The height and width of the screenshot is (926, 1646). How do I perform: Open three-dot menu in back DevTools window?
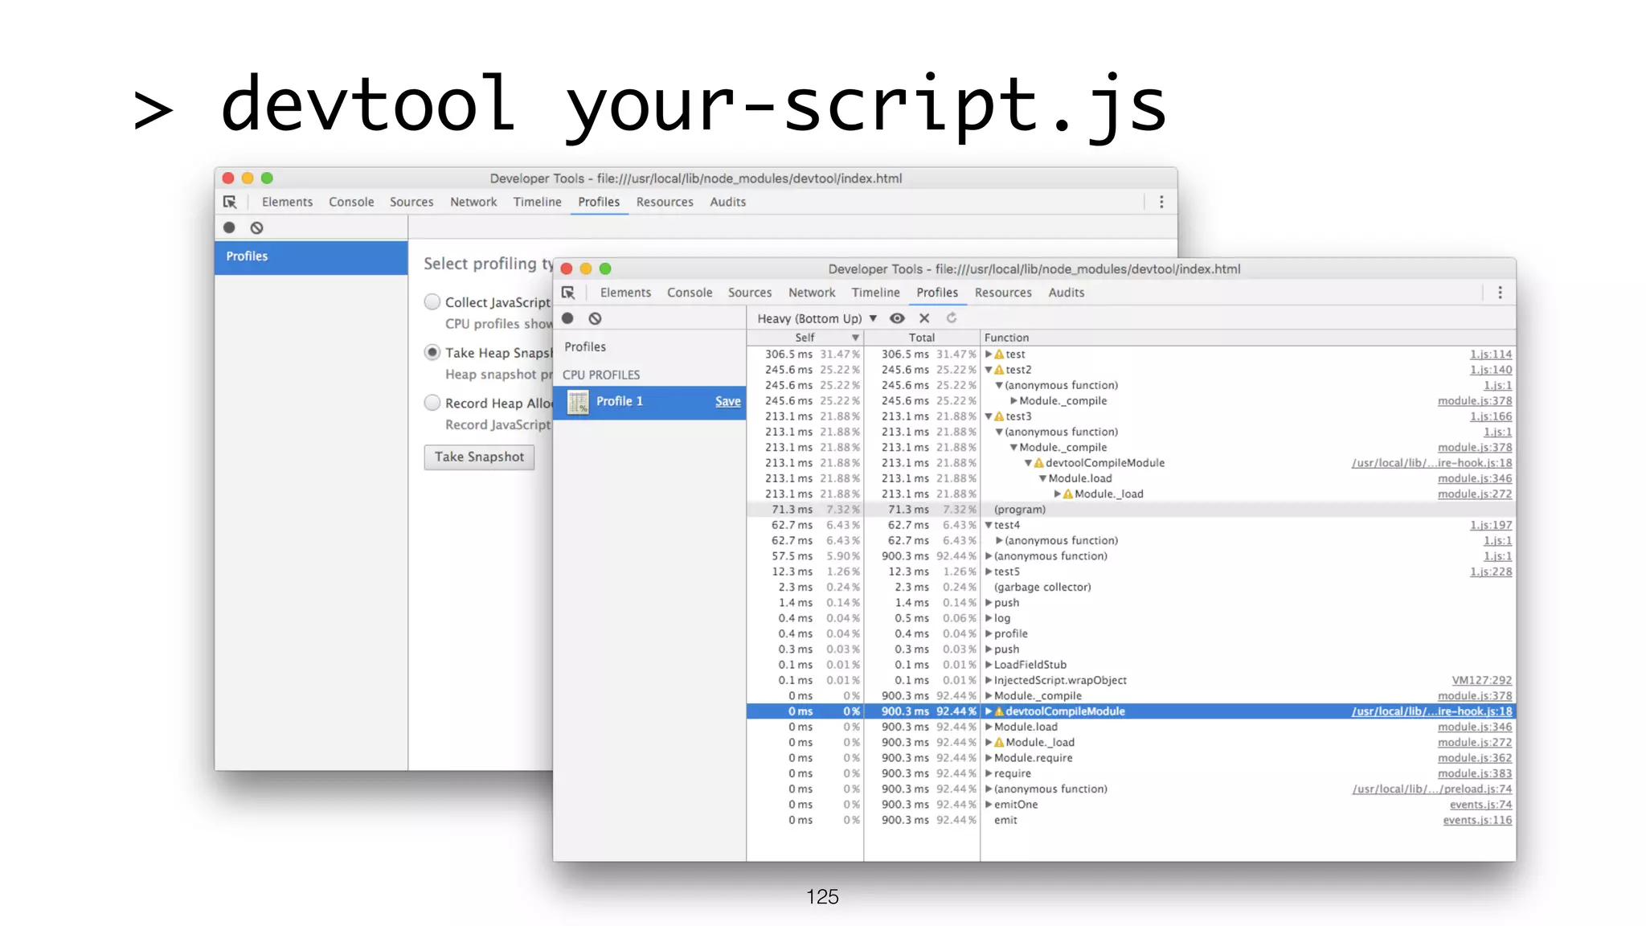pos(1161,202)
